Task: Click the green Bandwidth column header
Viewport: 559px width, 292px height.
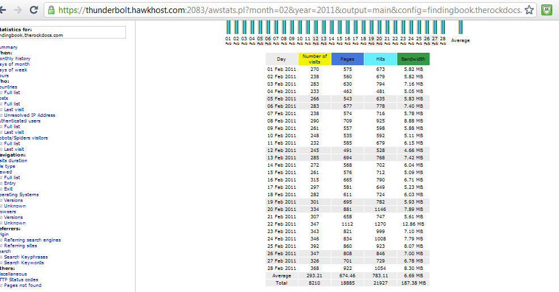Action: (413, 59)
